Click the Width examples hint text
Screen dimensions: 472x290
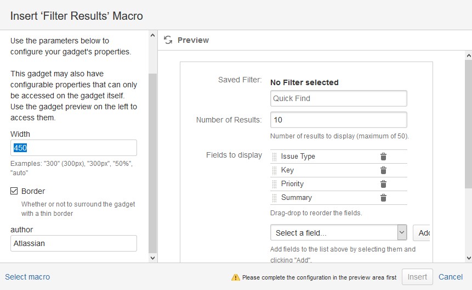point(72,168)
